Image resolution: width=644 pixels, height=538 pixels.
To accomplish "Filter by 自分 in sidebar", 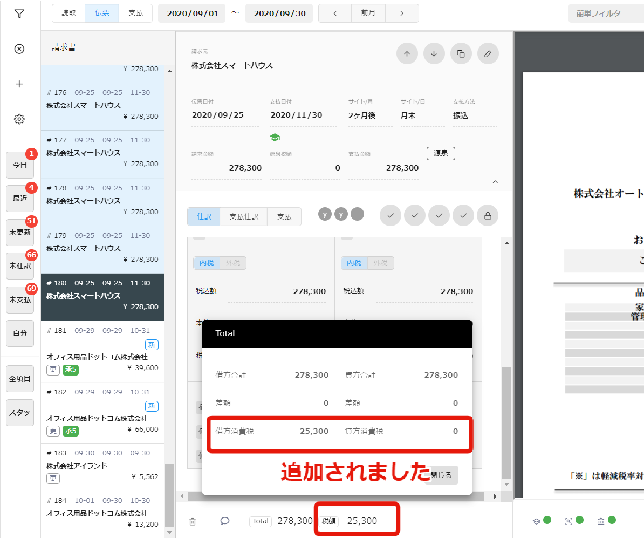I will coord(20,333).
